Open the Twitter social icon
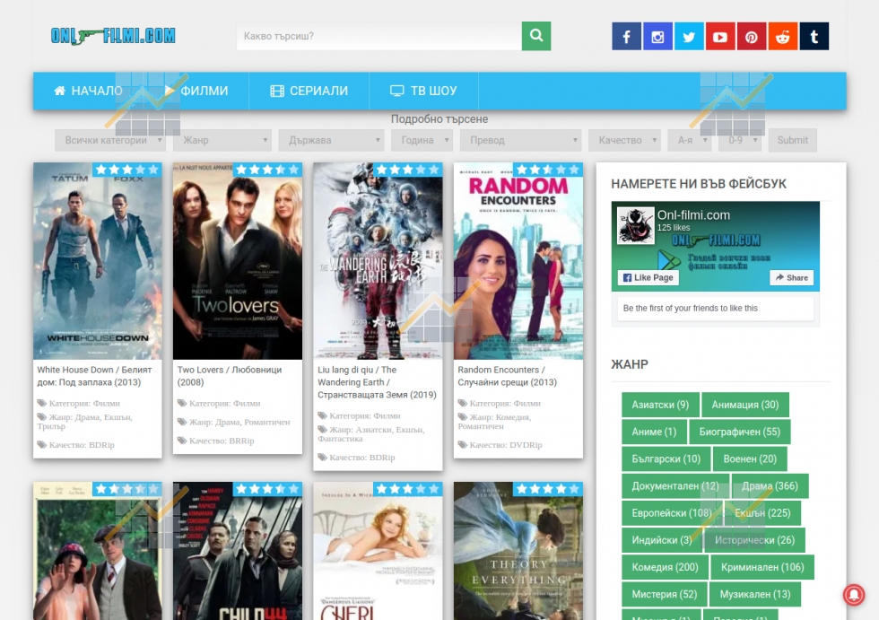Viewport: 879px width, 620px height. [x=689, y=37]
